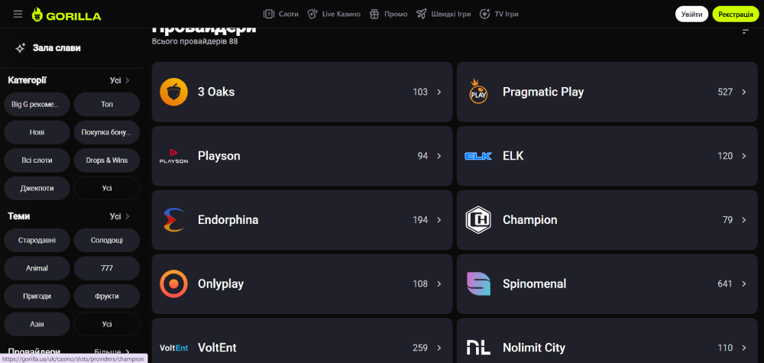Viewport: 764px width, 363px height.
Task: Click the Всього провайдерів 88 text
Action: [x=195, y=41]
